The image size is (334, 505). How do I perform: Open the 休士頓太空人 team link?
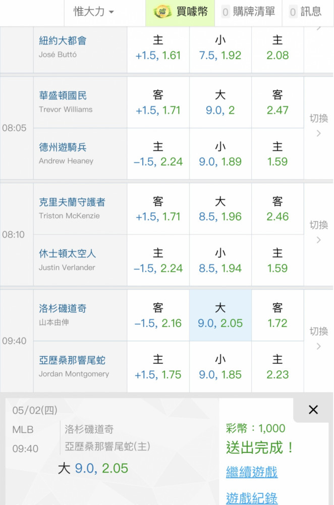pyautogui.click(x=67, y=254)
